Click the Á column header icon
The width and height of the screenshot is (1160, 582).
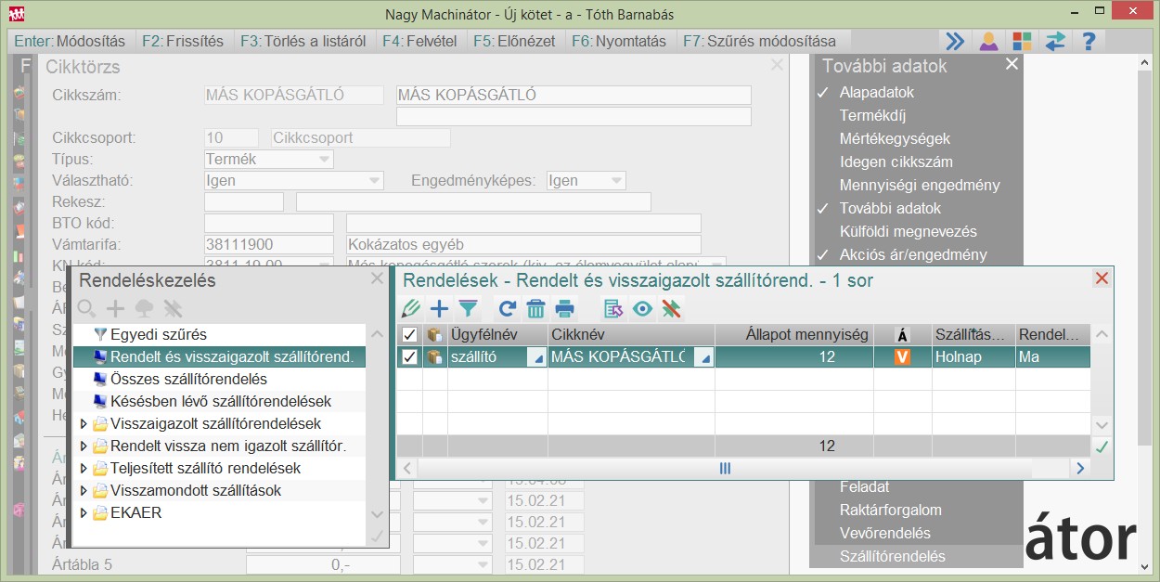(902, 335)
